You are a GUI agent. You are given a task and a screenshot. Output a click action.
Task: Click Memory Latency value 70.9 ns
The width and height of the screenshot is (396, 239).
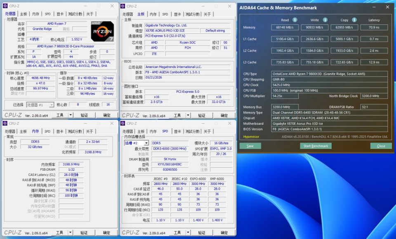click(374, 27)
